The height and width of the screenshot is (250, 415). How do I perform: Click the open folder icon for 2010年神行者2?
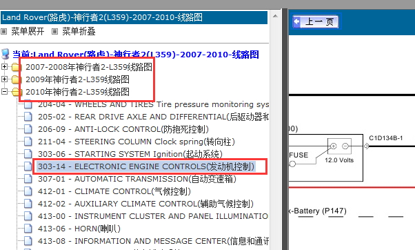(x=16, y=92)
